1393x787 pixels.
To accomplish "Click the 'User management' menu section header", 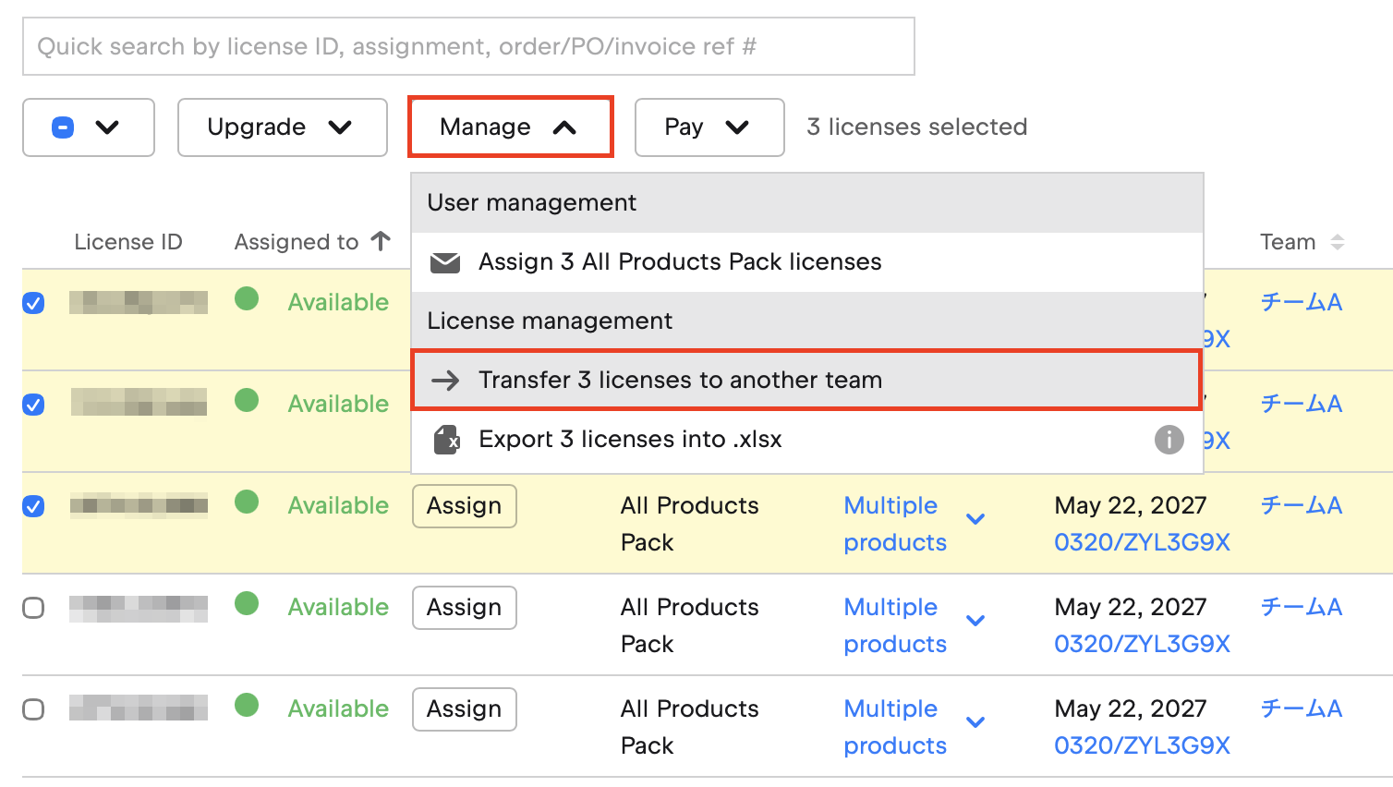I will pos(807,203).
